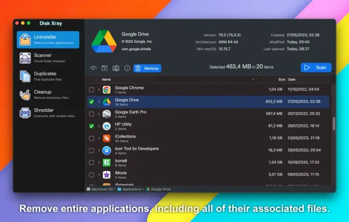Click the Google Chrome app icon in list
Image resolution: width=349 pixels, height=222 pixels.
click(107, 90)
